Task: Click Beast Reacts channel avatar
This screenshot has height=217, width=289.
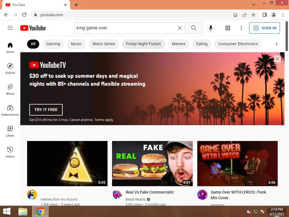Action: [117, 195]
